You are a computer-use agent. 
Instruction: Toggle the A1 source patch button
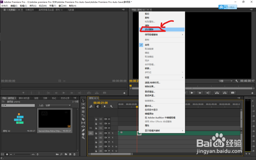91,133
